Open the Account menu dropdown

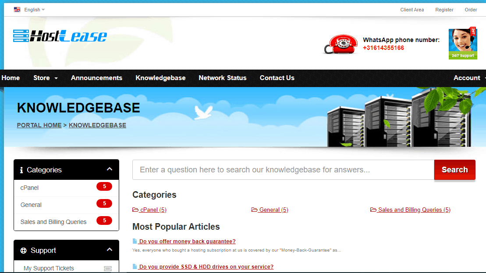pyautogui.click(x=469, y=78)
